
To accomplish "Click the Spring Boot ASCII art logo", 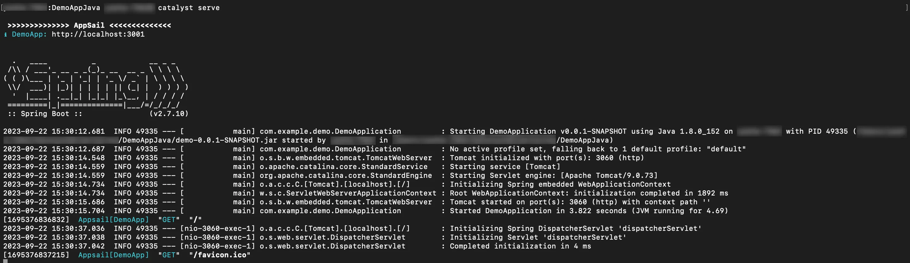I will (x=96, y=87).
